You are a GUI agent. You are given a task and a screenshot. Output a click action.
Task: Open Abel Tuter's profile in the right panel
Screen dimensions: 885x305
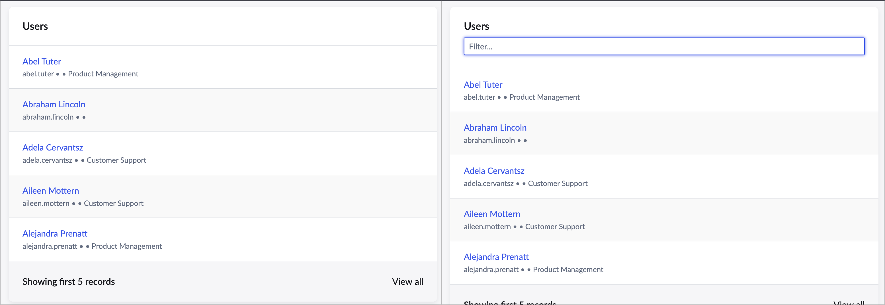tap(483, 84)
